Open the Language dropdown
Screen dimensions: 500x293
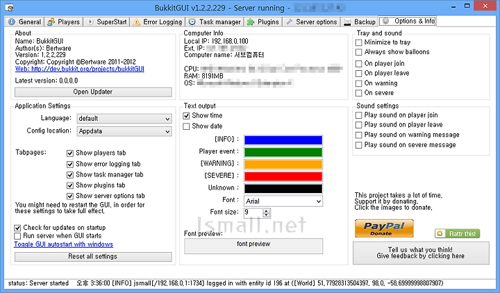coord(124,119)
